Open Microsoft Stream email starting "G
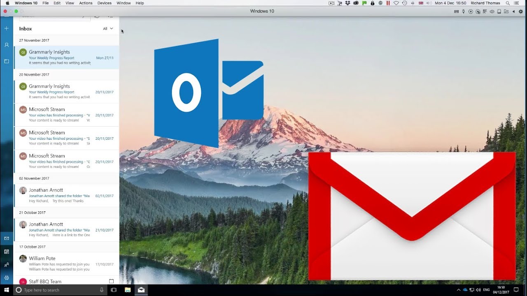 point(66,161)
